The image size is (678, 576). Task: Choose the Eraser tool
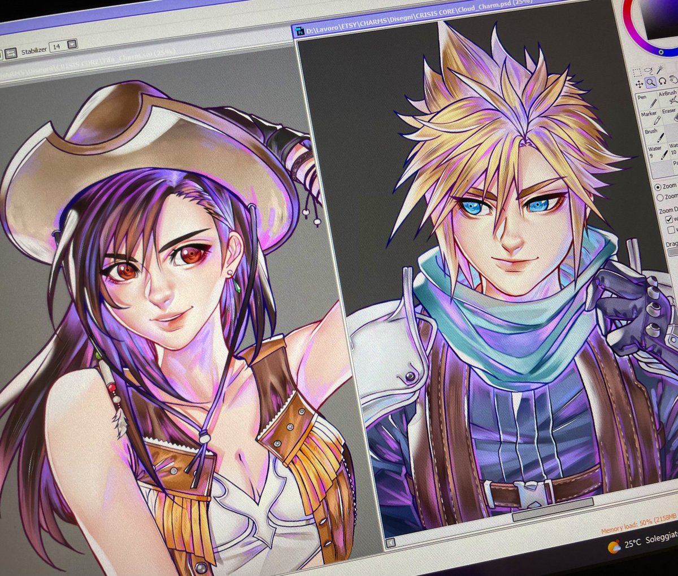tap(670, 116)
